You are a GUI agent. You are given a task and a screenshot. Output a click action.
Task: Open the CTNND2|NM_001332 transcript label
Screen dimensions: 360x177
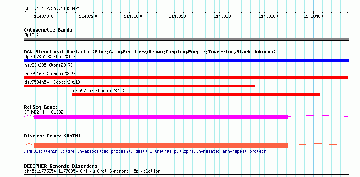click(x=44, y=112)
